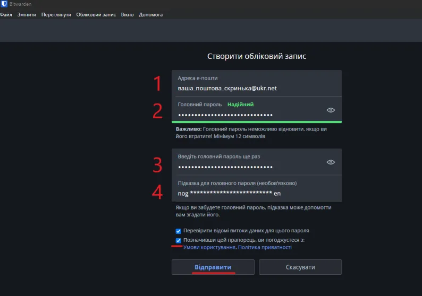
Task: Click the Bitwarden shield logo in title bar
Action: [x=4, y=4]
